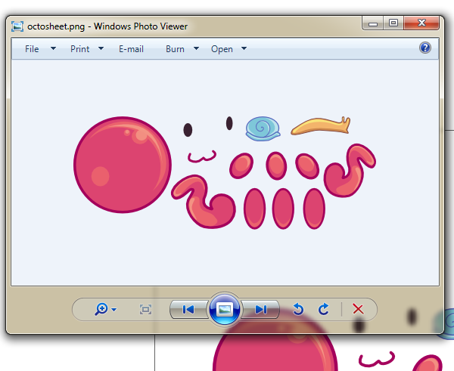Click the actual size view icon
The width and height of the screenshot is (454, 371).
tap(146, 309)
